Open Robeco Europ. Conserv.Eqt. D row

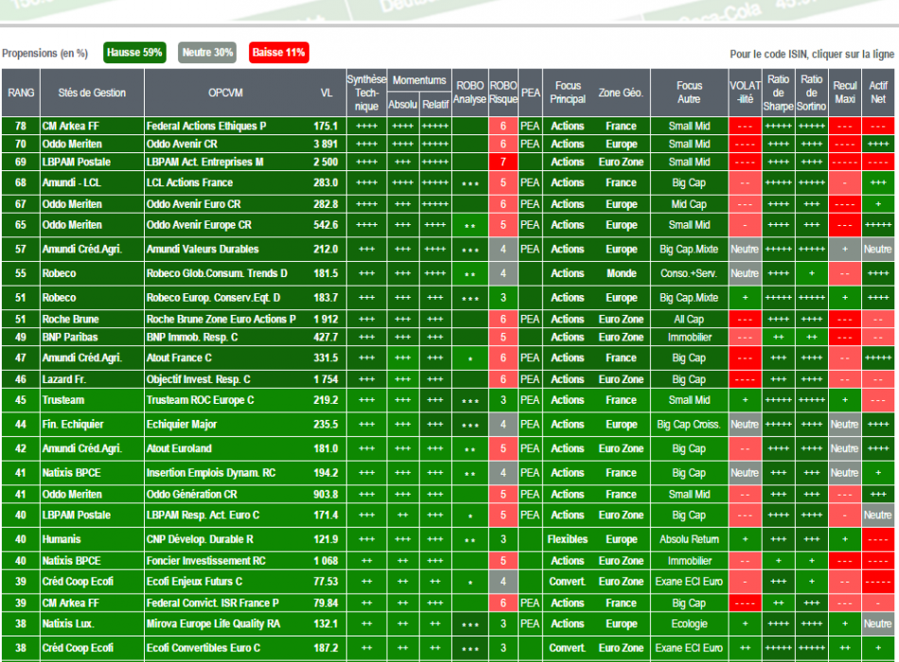point(448,298)
